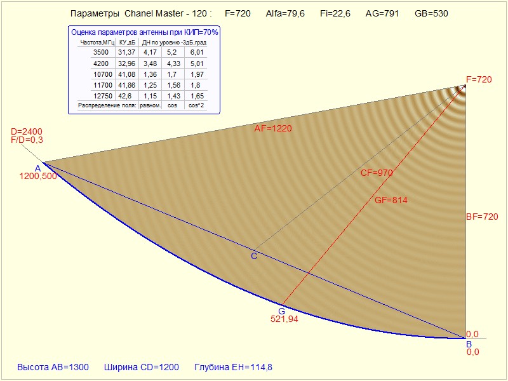Click the table title 'Оценка параметров антенны при КИП=70%'
Viewport: 508px width, 381px height.
pyautogui.click(x=145, y=32)
